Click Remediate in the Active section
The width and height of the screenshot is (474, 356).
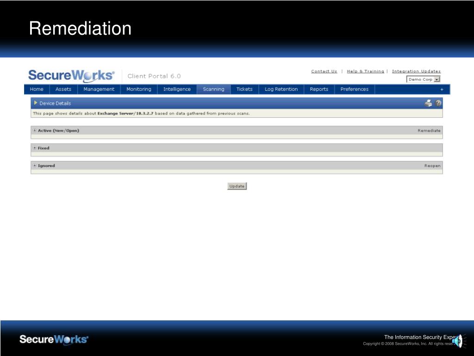click(x=429, y=130)
